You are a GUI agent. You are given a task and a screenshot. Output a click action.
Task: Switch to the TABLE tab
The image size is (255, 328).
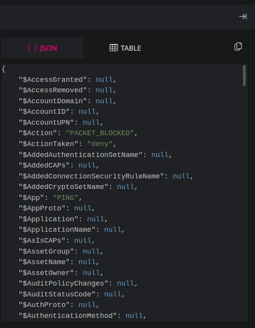[x=125, y=48]
